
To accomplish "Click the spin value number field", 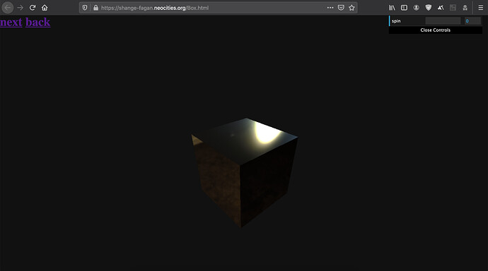I will 472,20.
